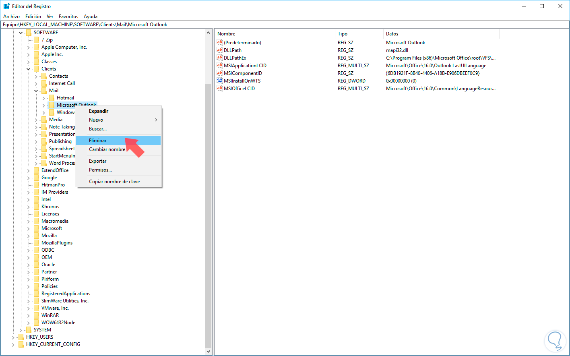Click the MSIOfficeLCID value icon
This screenshot has width=570, height=356.
tap(220, 88)
